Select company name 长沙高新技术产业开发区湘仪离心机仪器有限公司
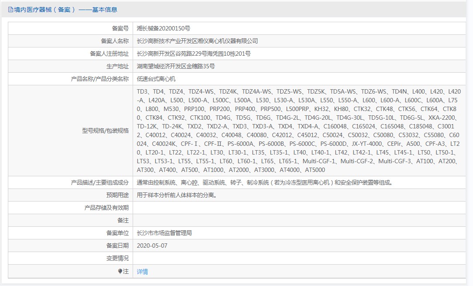 197,41
